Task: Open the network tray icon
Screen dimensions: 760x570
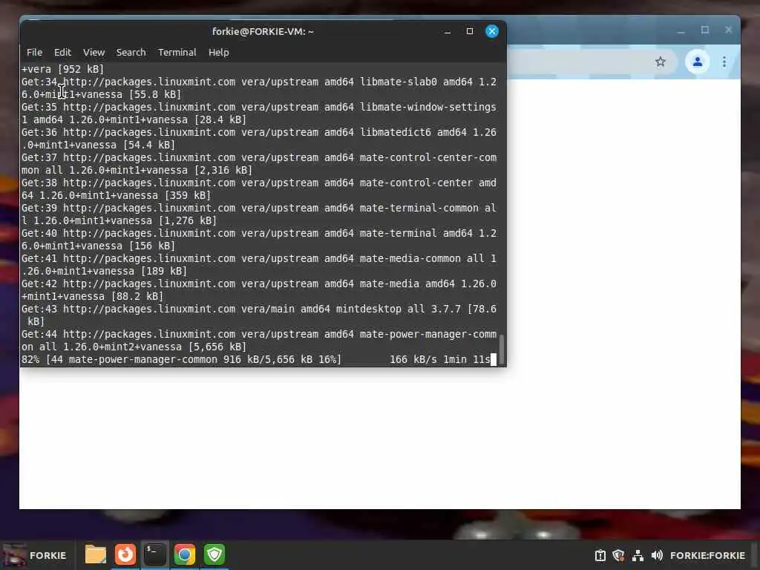Action: click(638, 555)
